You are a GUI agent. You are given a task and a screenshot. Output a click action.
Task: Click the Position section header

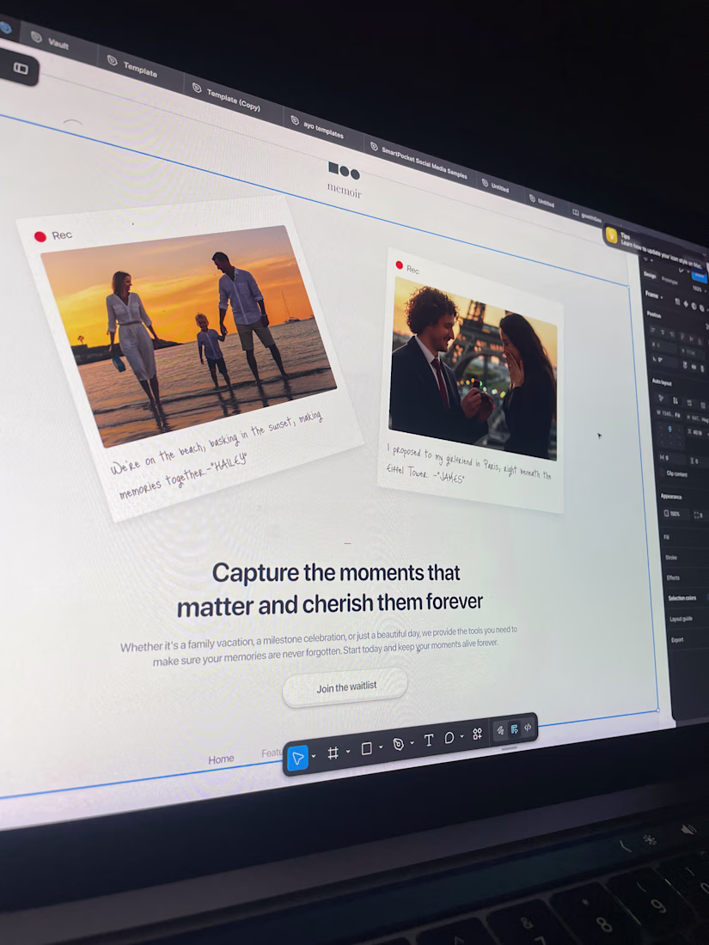pyautogui.click(x=653, y=314)
